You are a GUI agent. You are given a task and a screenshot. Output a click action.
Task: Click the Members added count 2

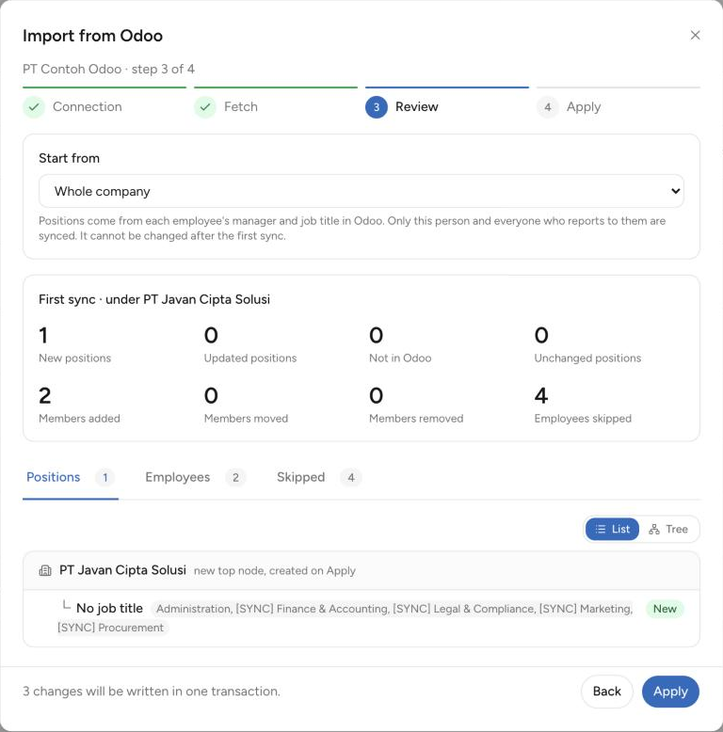pos(45,396)
